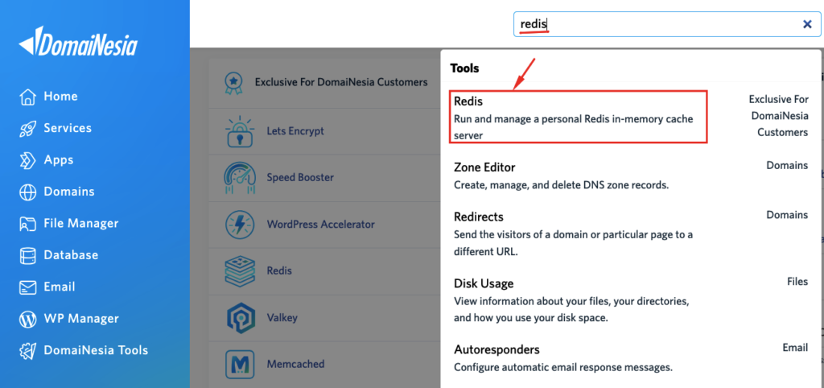Click the DomaiNesia Tools gear-rocket icon
Viewport: 824px width, 388px height.
click(x=27, y=351)
